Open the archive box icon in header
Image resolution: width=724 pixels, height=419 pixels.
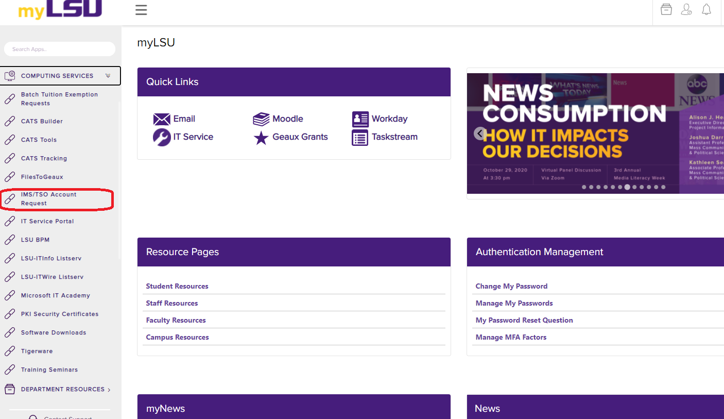(666, 9)
